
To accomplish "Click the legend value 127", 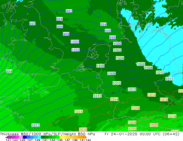I will (30, 140).
